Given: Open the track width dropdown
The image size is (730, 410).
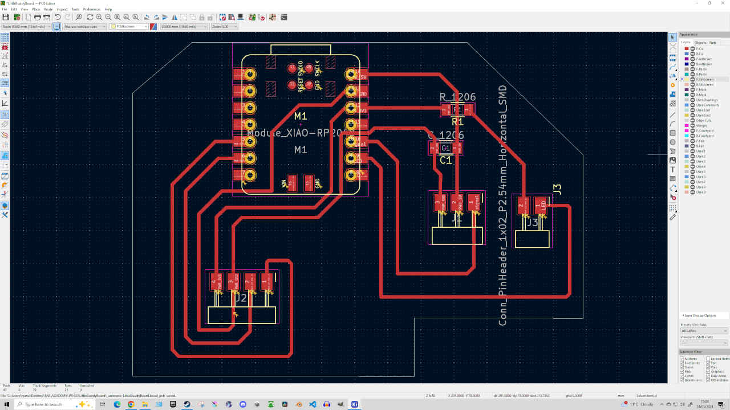Looking at the screenshot, I should [26, 27].
